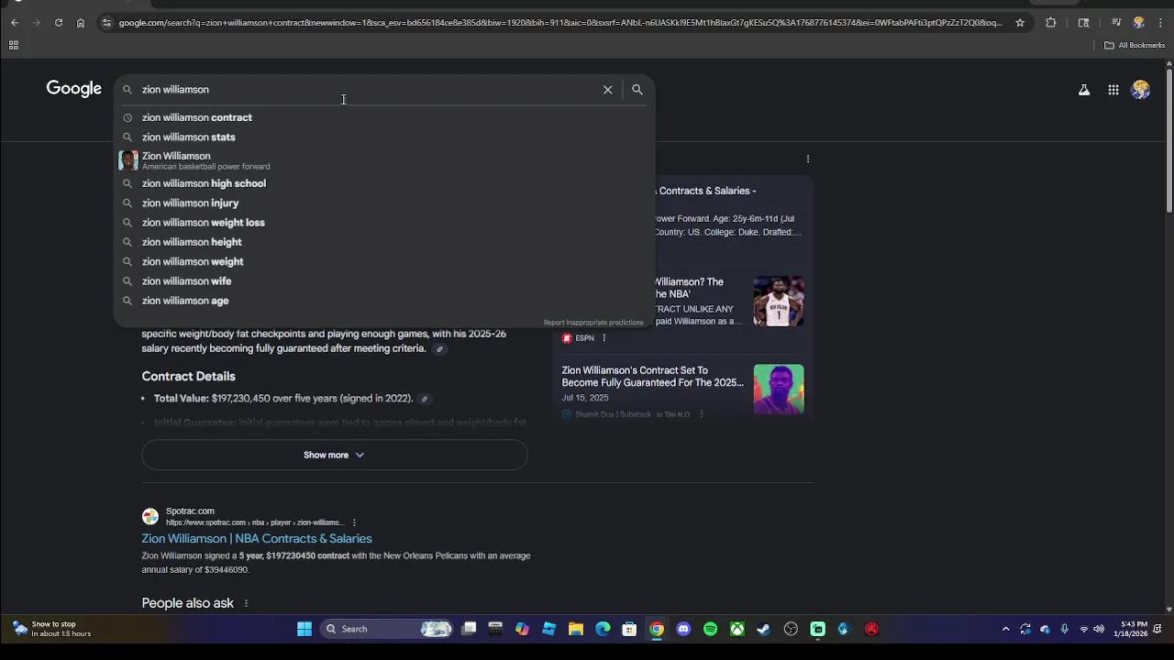Click link icon after Total Value bullet

(x=424, y=399)
